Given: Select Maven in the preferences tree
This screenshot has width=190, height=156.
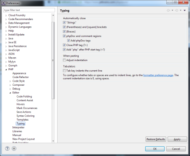Looking at the screenshot, I should (x=12, y=58).
